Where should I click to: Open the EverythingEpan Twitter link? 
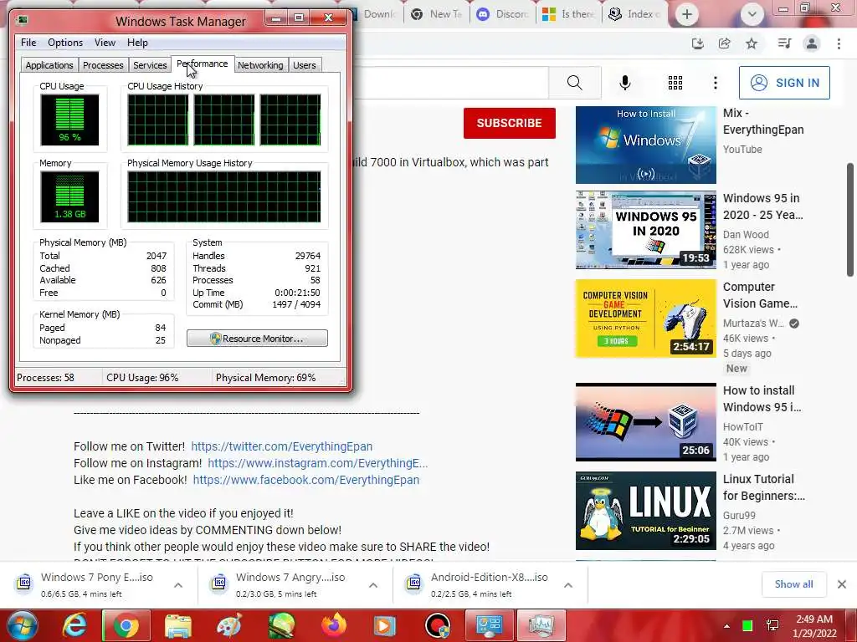pos(281,446)
